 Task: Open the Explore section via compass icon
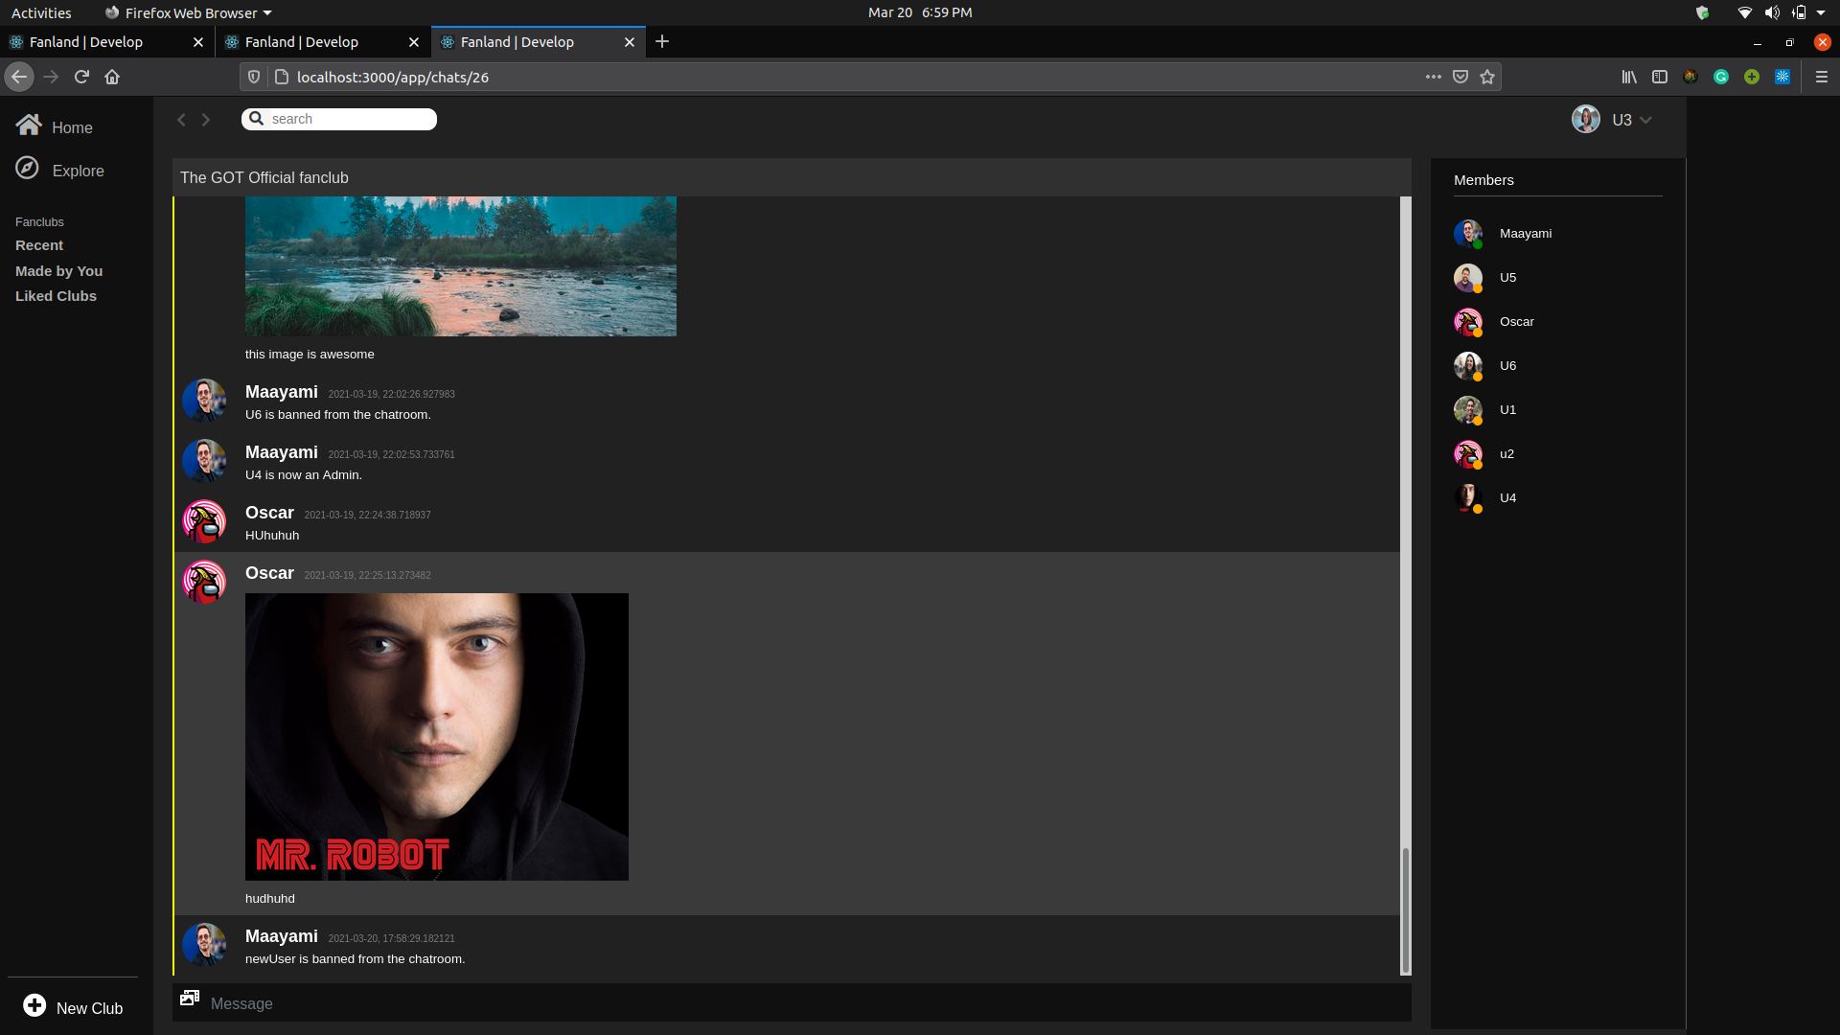coord(27,168)
